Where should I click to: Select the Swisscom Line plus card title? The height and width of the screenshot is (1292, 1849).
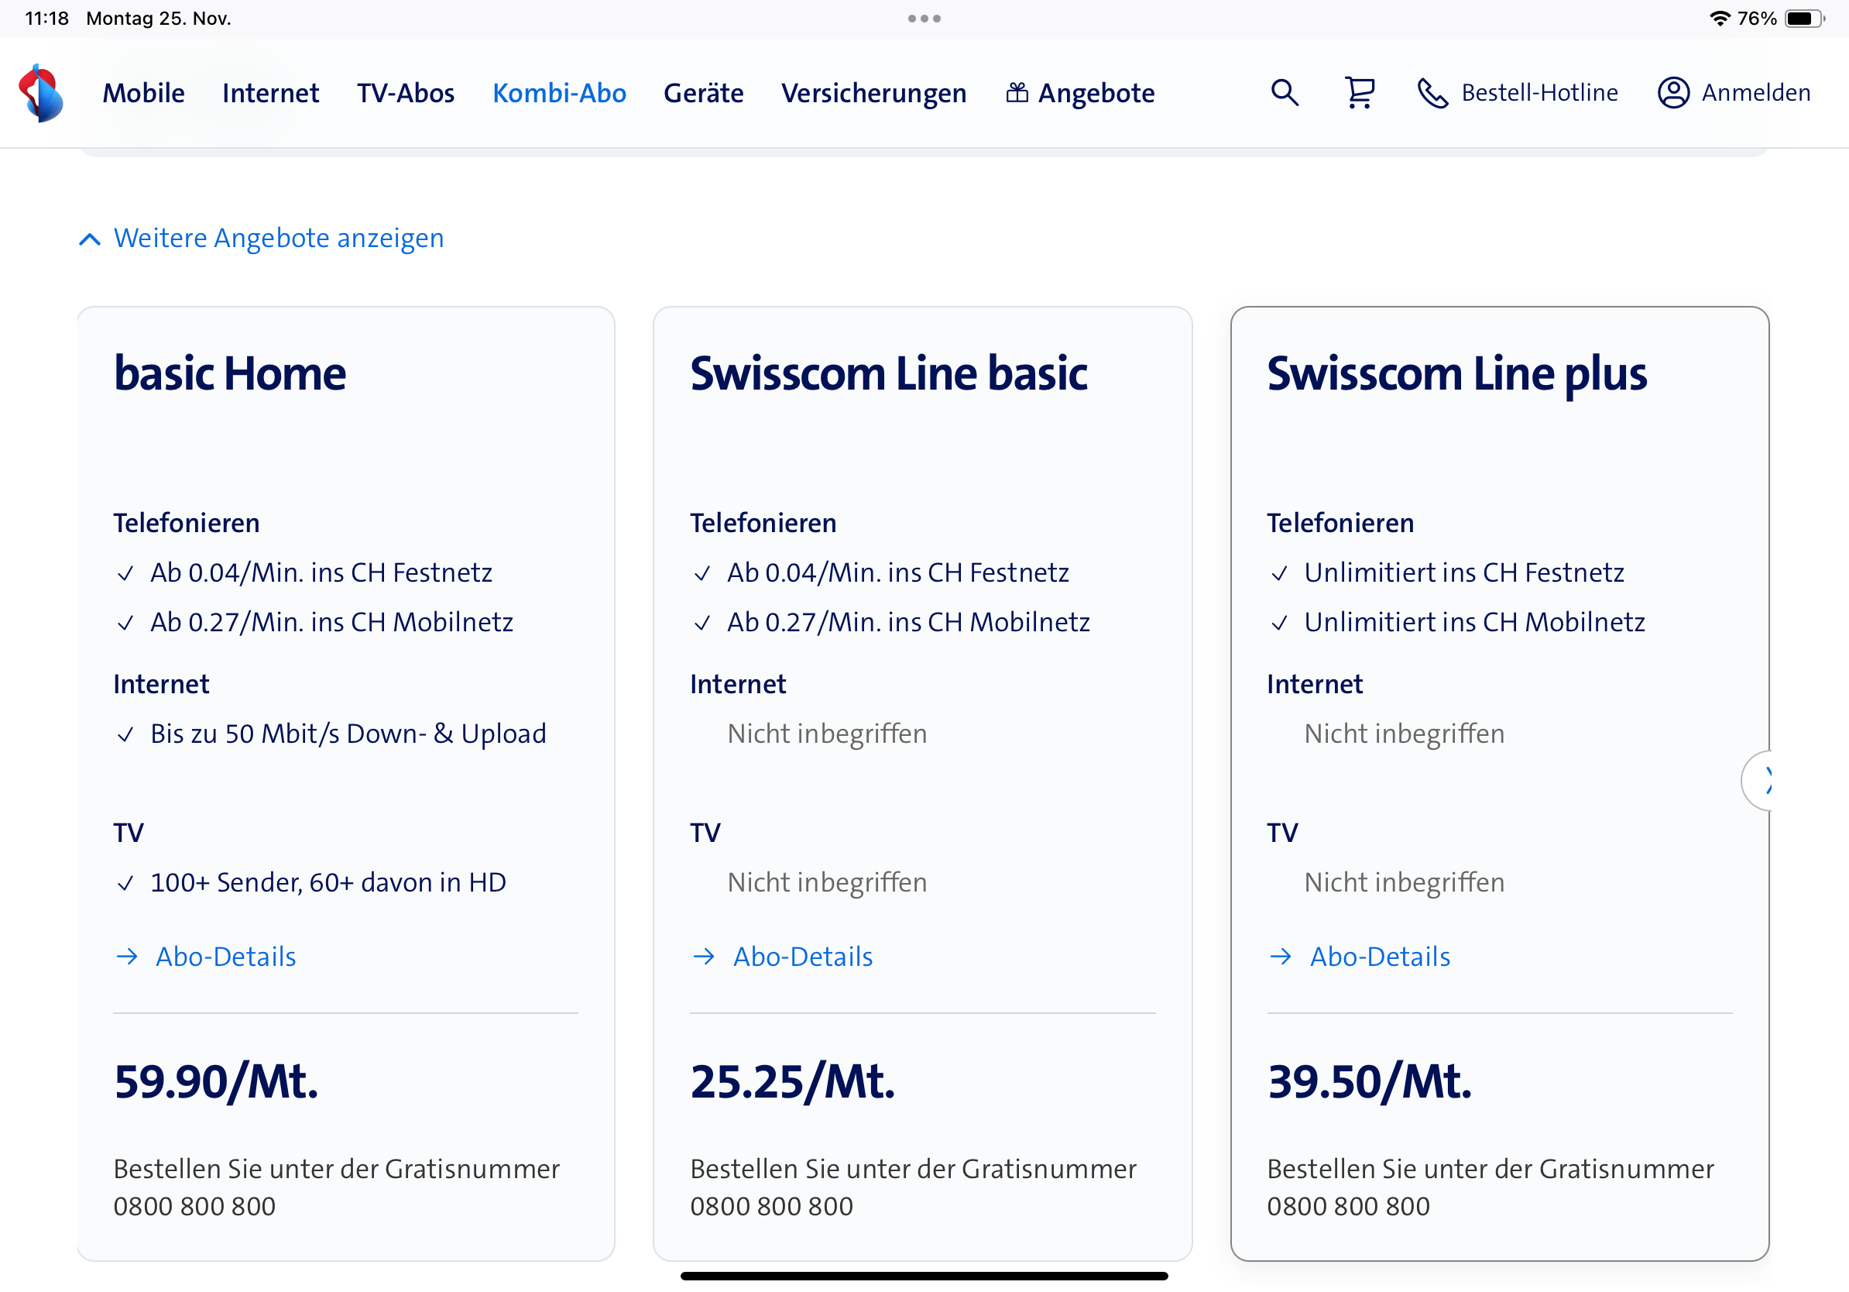1456,374
